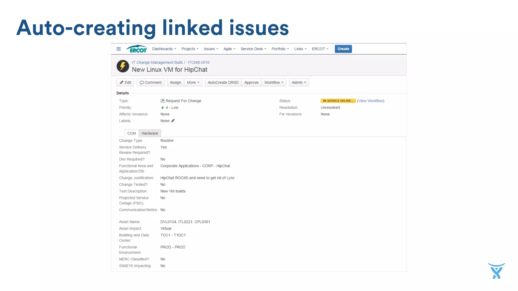
Task: Click the Details section heading
Action: point(123,93)
